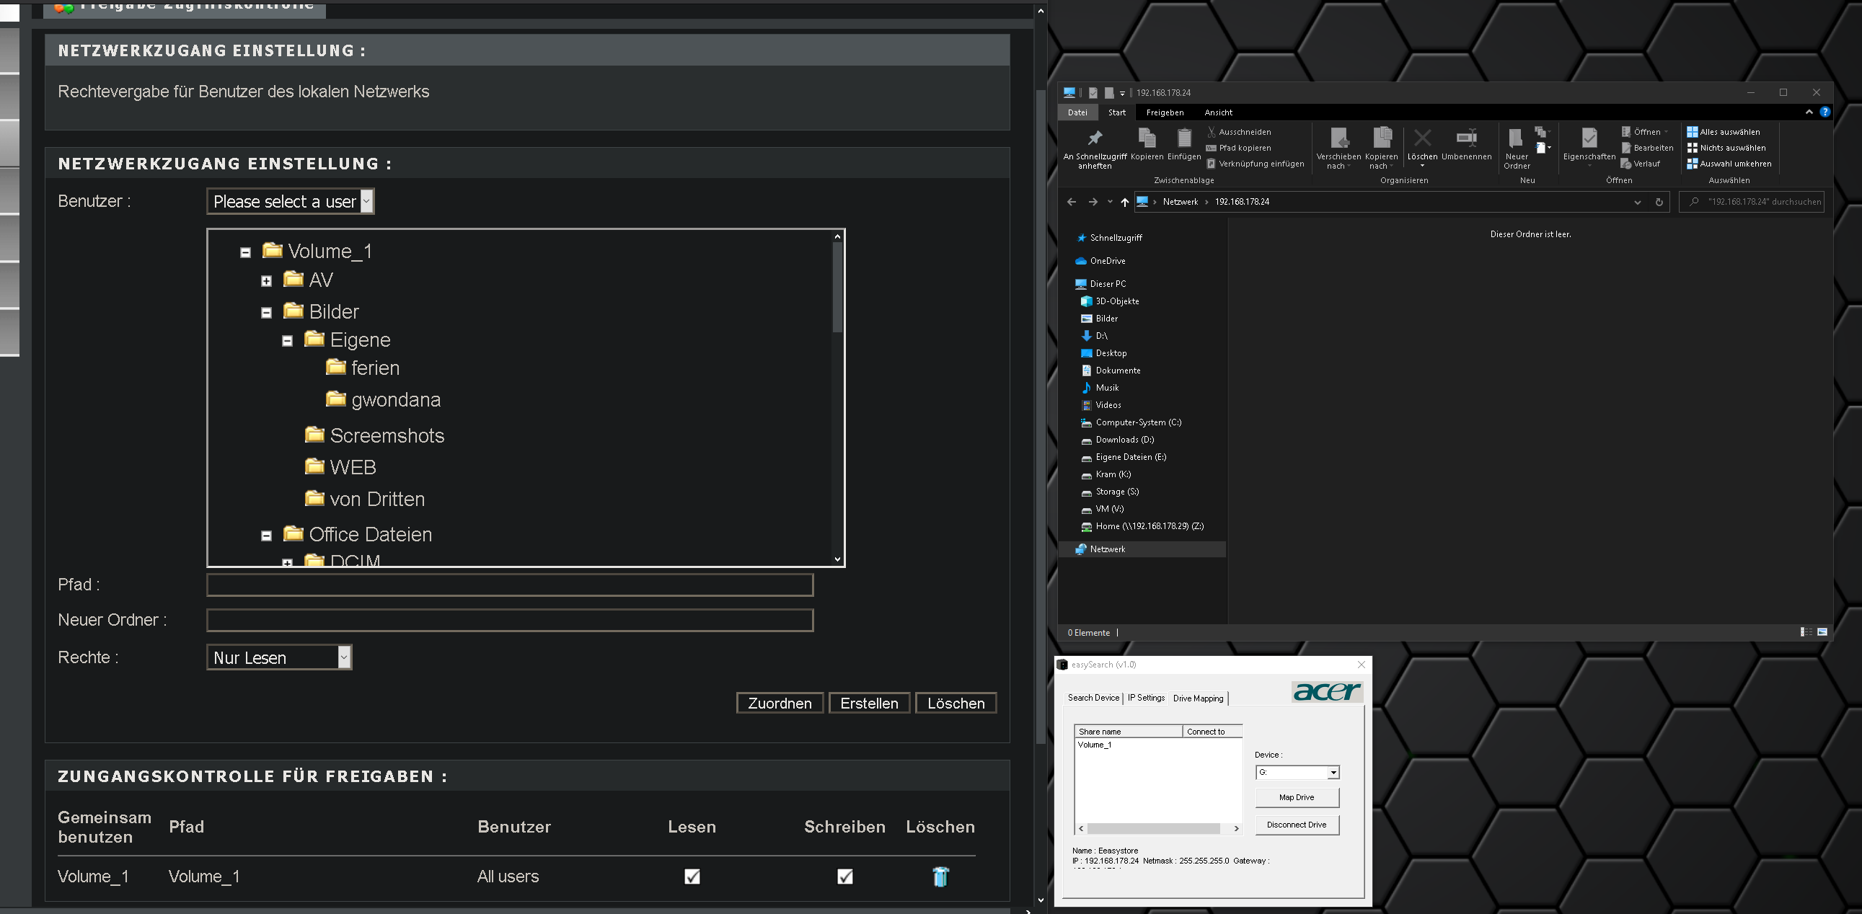
Task: Click An Schnellzugriff anheften pin icon
Action: click(1095, 138)
